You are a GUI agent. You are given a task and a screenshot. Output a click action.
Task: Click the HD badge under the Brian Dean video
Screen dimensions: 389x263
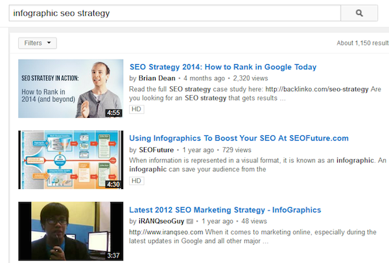(x=136, y=109)
